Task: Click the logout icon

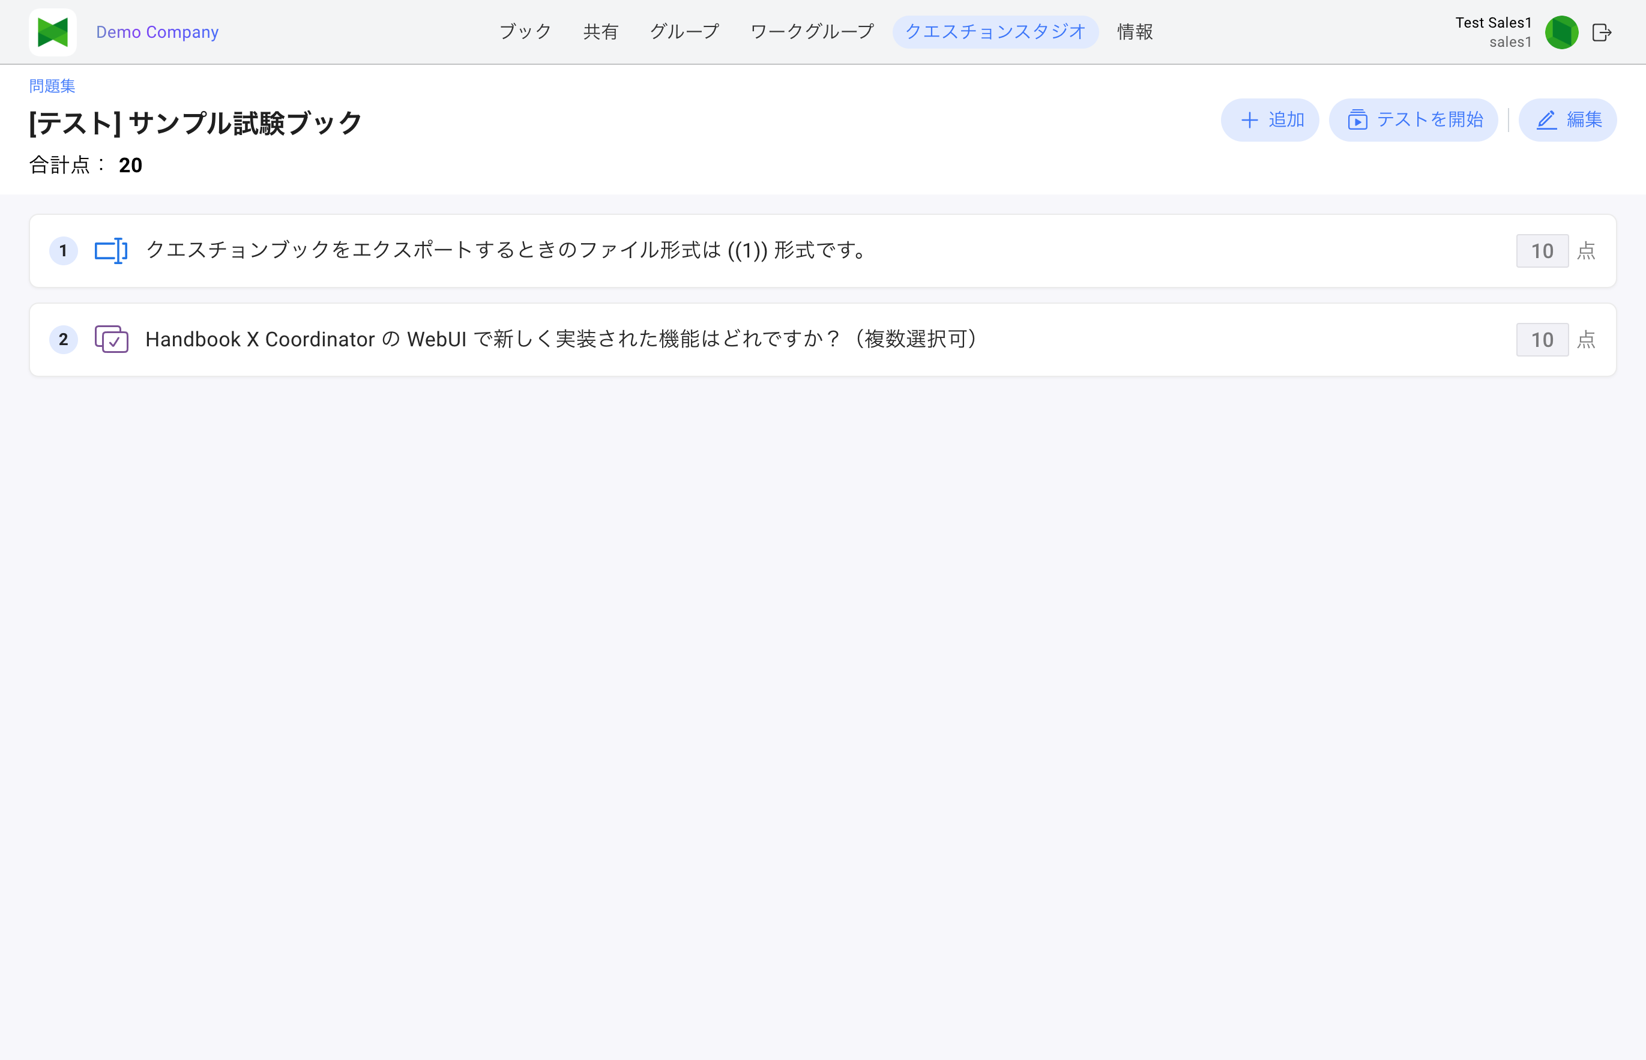Action: coord(1602,32)
